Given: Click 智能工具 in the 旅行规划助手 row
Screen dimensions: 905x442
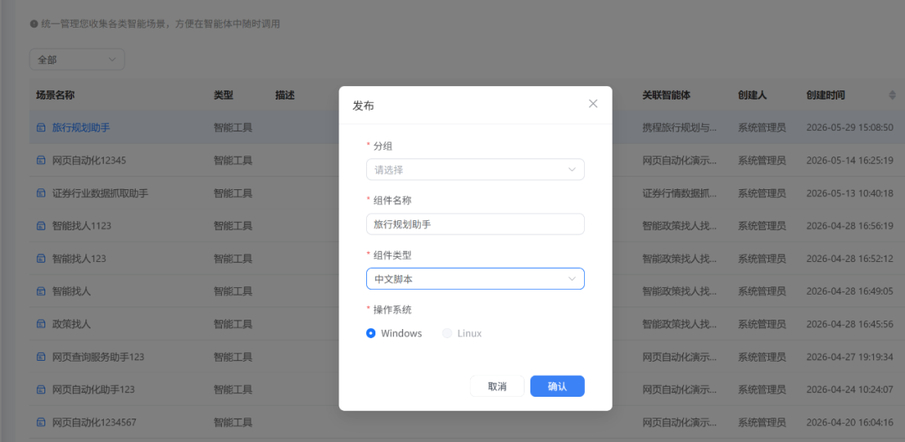Looking at the screenshot, I should 233,128.
